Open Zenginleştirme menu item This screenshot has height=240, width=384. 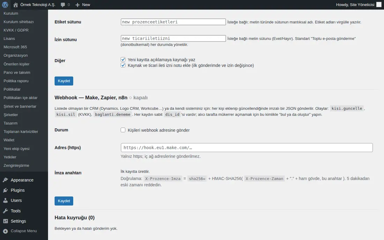click(x=16, y=165)
